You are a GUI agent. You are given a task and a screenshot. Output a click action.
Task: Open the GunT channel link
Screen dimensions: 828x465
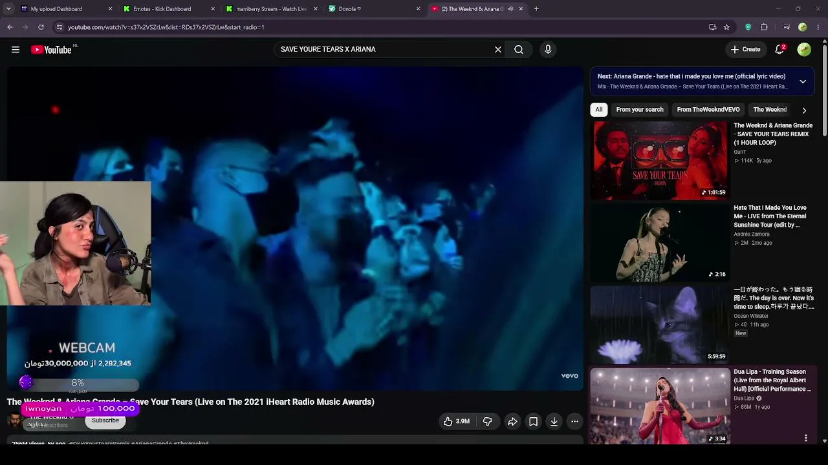pos(740,152)
